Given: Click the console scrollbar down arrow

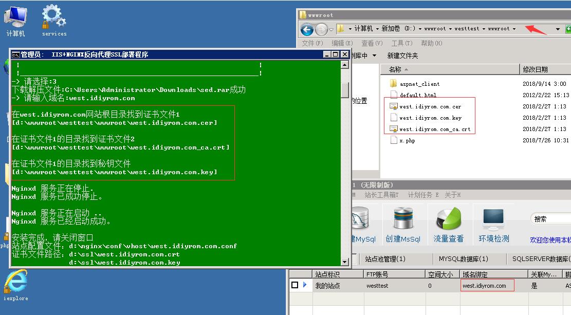Looking at the screenshot, I should [345, 262].
